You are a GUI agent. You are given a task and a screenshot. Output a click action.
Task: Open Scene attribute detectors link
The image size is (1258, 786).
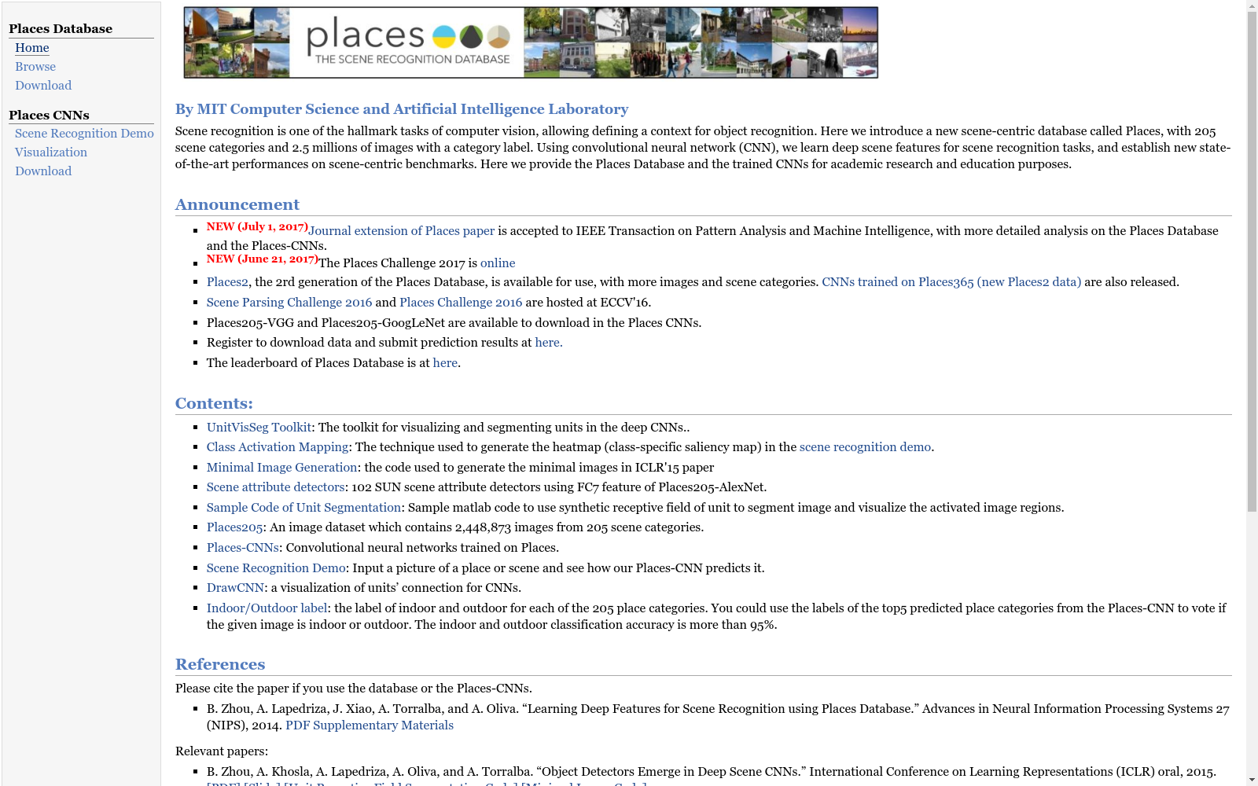coord(276,487)
